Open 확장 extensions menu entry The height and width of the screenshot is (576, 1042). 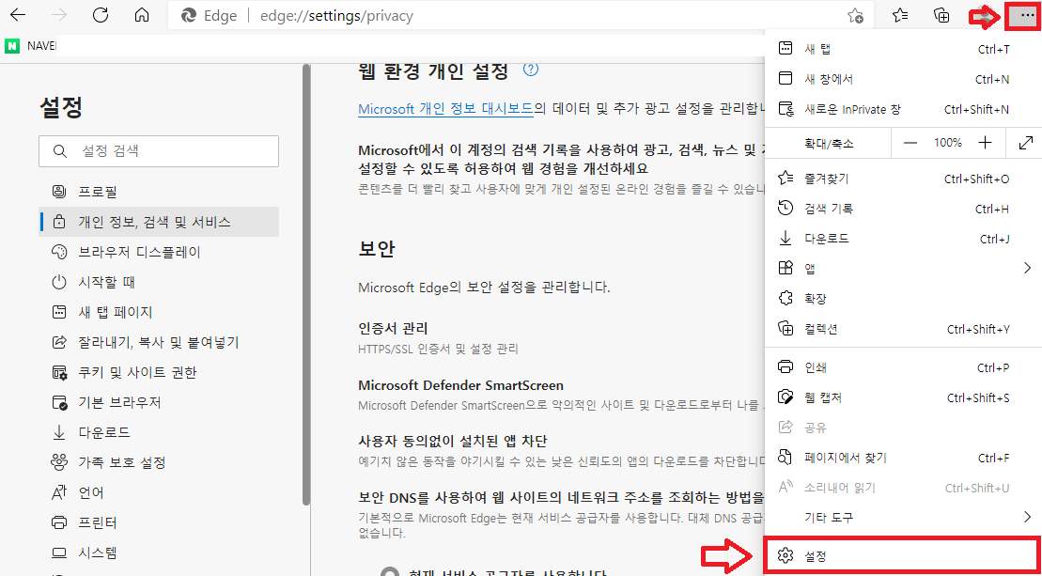click(x=903, y=298)
